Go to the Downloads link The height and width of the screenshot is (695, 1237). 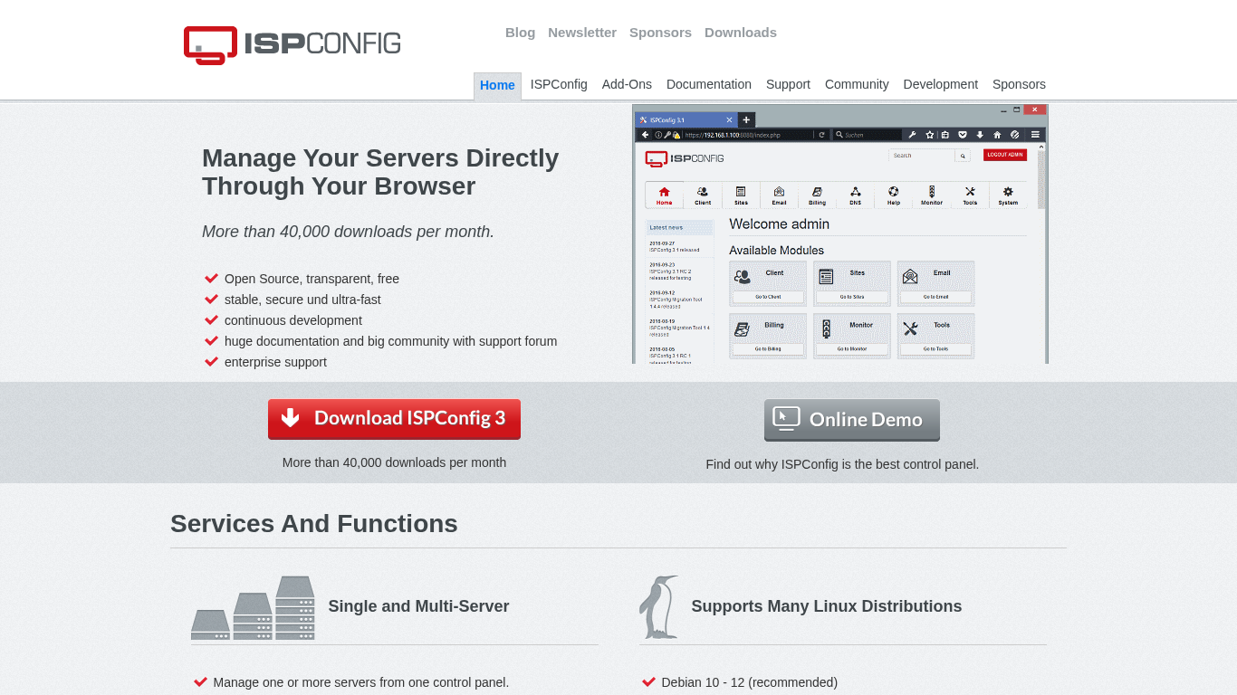(x=741, y=33)
